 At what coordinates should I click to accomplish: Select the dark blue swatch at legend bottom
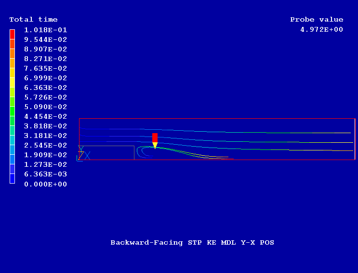[12, 179]
